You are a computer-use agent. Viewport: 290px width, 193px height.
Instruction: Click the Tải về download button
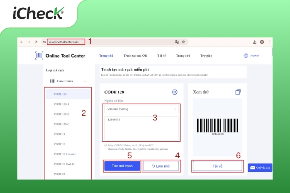tap(217, 166)
